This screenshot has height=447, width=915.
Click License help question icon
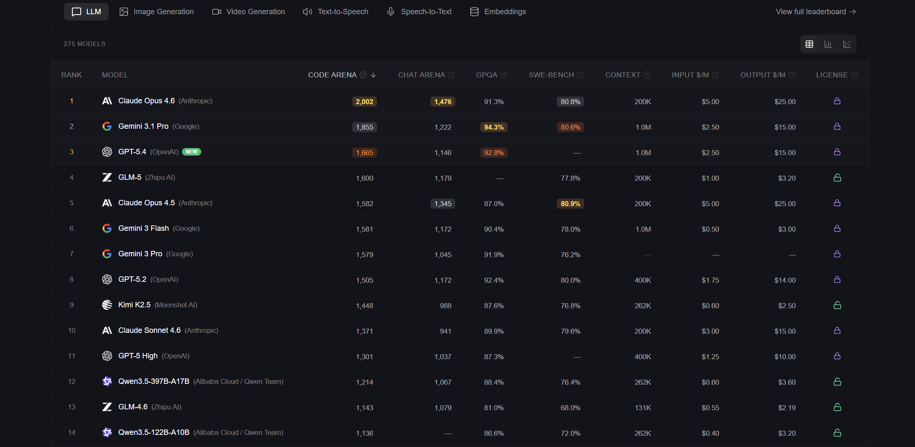click(854, 75)
